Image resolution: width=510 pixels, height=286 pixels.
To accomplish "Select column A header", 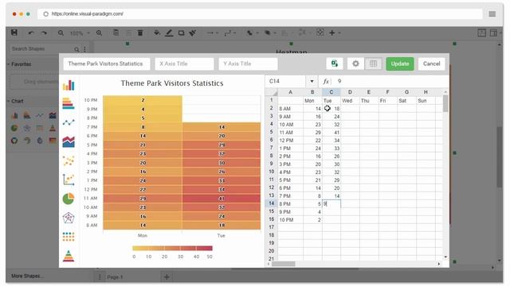I will [x=290, y=92].
